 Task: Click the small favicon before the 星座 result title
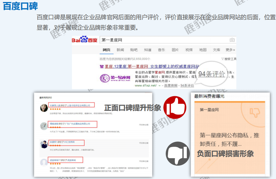101,66
